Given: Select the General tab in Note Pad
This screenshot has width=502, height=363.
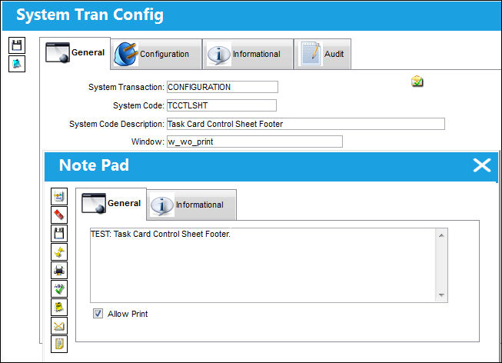Looking at the screenshot, I should [111, 204].
